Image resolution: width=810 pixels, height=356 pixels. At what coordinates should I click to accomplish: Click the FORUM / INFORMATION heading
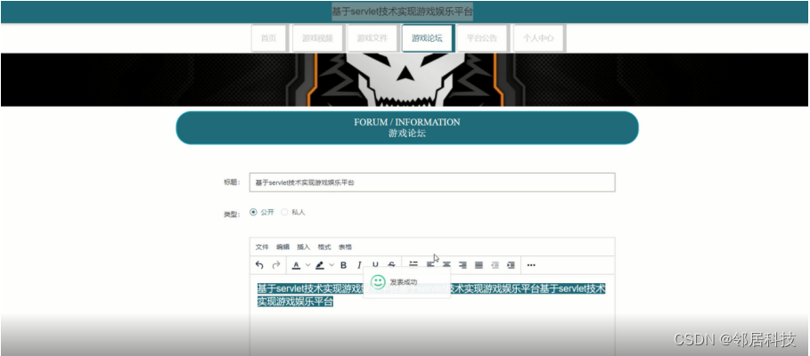[x=407, y=122]
